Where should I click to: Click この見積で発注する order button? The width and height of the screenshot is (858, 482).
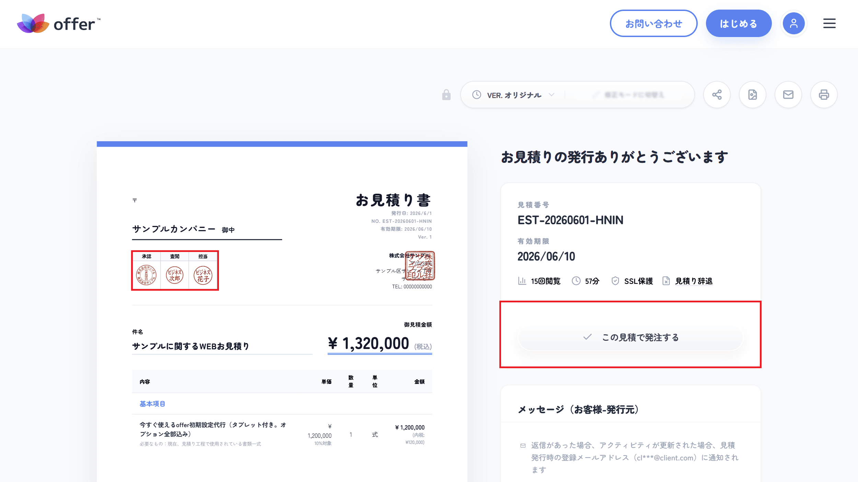[630, 337]
